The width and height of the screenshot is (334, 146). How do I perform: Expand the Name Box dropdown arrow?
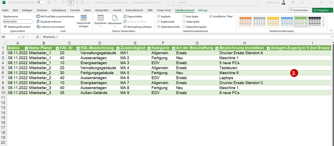pyautogui.click(x=19, y=37)
